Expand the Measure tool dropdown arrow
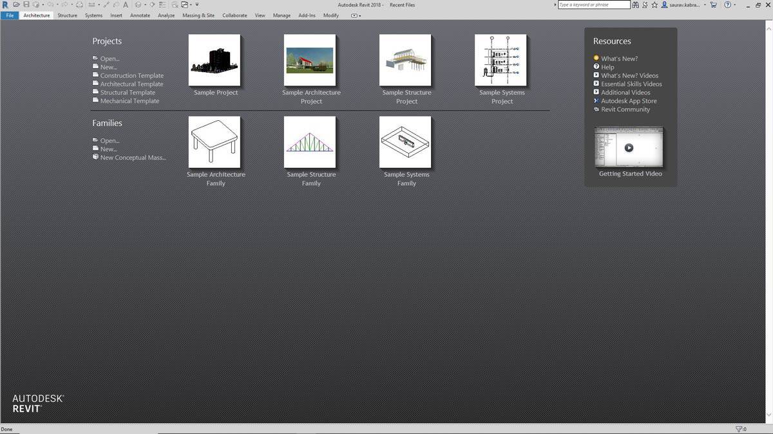This screenshot has width=773, height=434. pyautogui.click(x=99, y=5)
